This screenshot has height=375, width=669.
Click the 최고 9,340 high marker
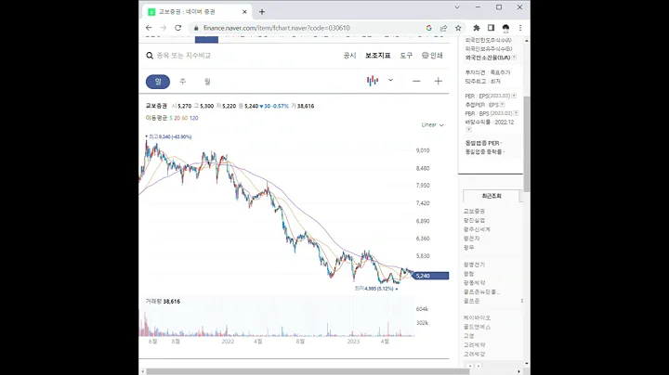[x=168, y=136]
